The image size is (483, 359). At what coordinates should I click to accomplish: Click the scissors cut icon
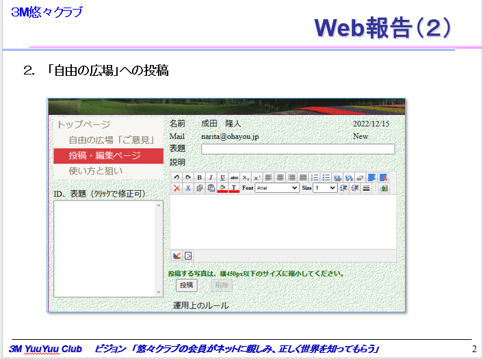pyautogui.click(x=188, y=188)
